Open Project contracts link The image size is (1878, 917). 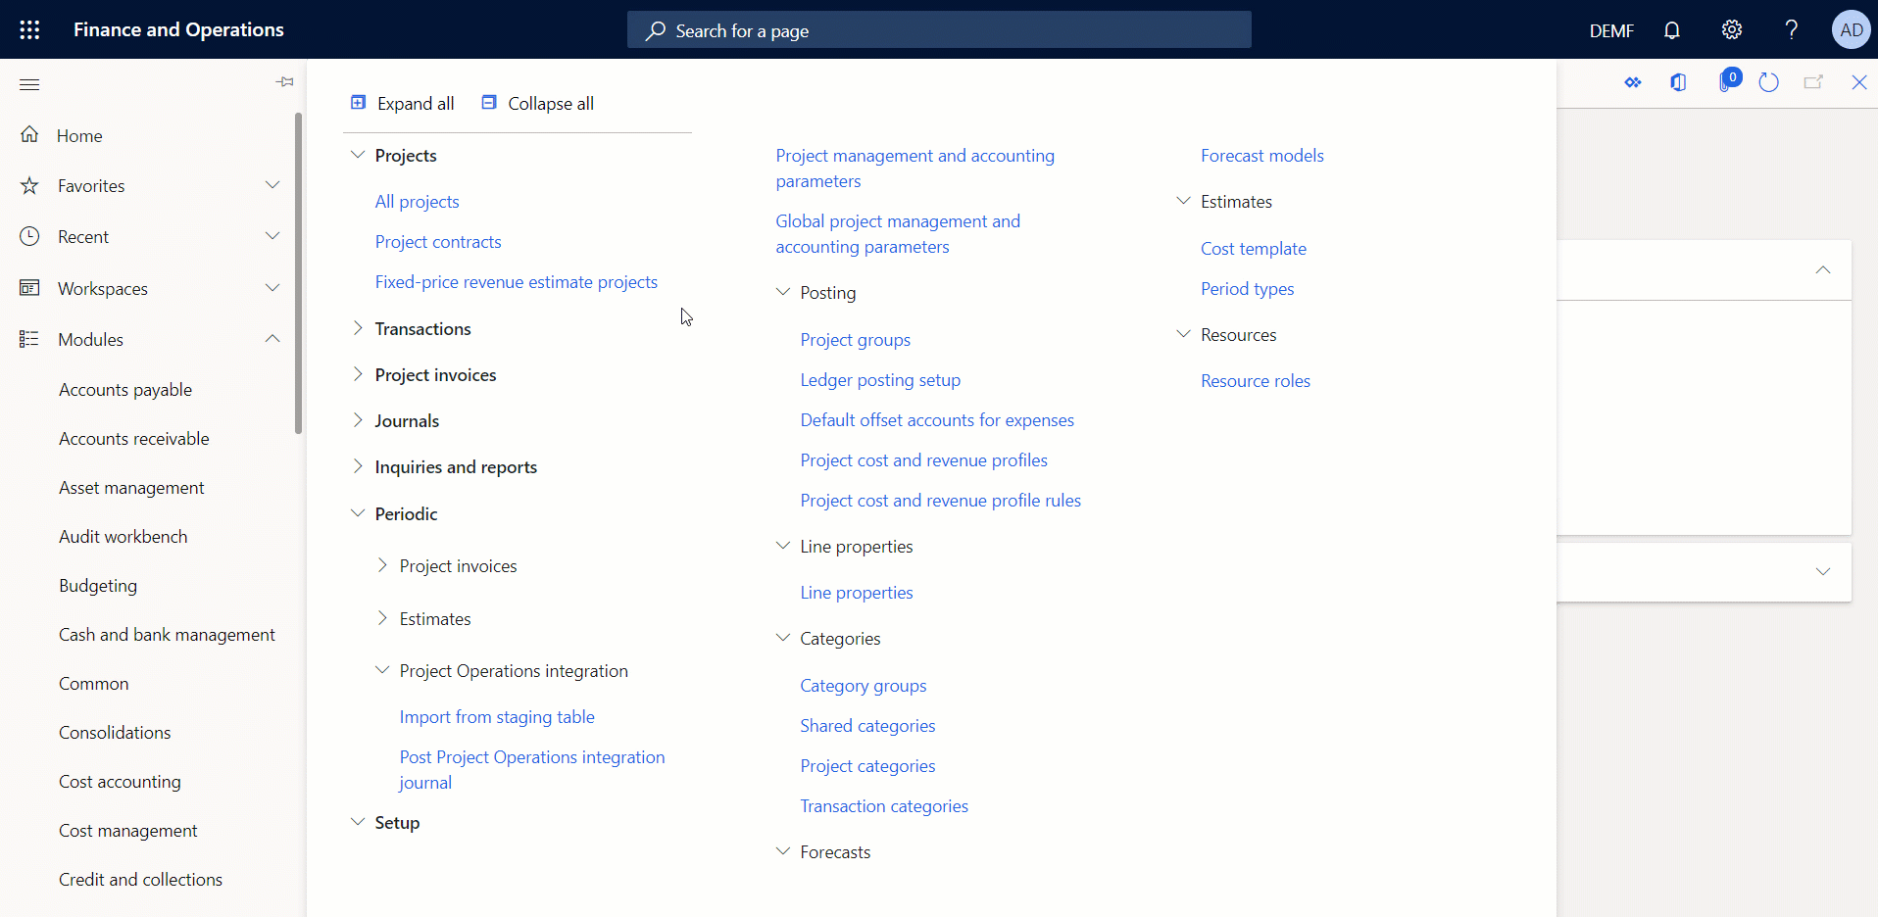[x=438, y=242]
